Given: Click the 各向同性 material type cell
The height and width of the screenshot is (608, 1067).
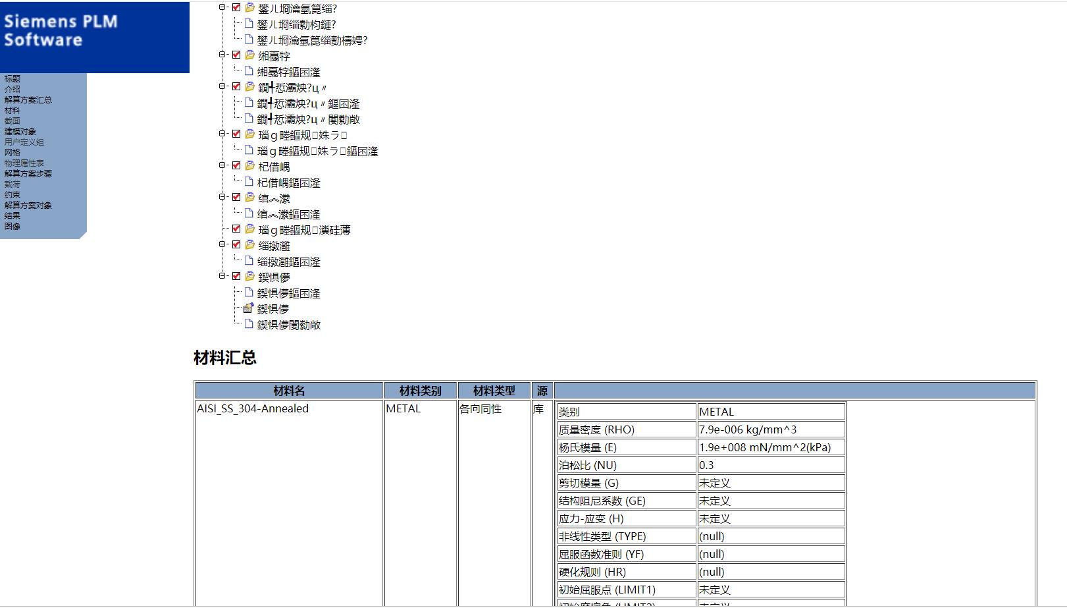Looking at the screenshot, I should 481,408.
